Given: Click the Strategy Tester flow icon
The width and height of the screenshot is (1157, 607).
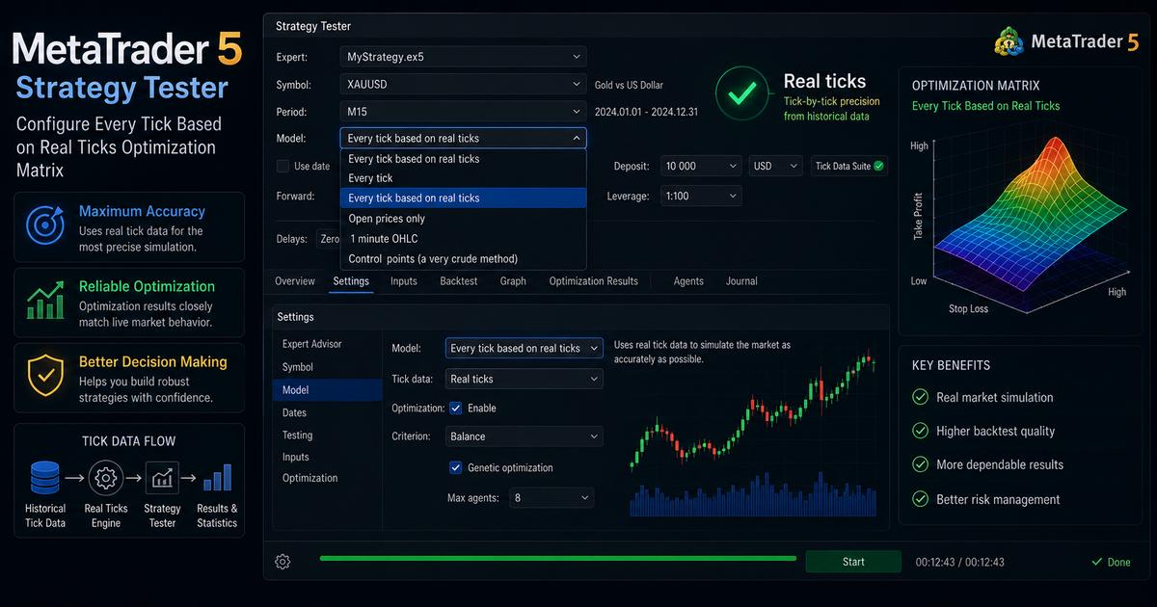Looking at the screenshot, I should pyautogui.click(x=162, y=478).
